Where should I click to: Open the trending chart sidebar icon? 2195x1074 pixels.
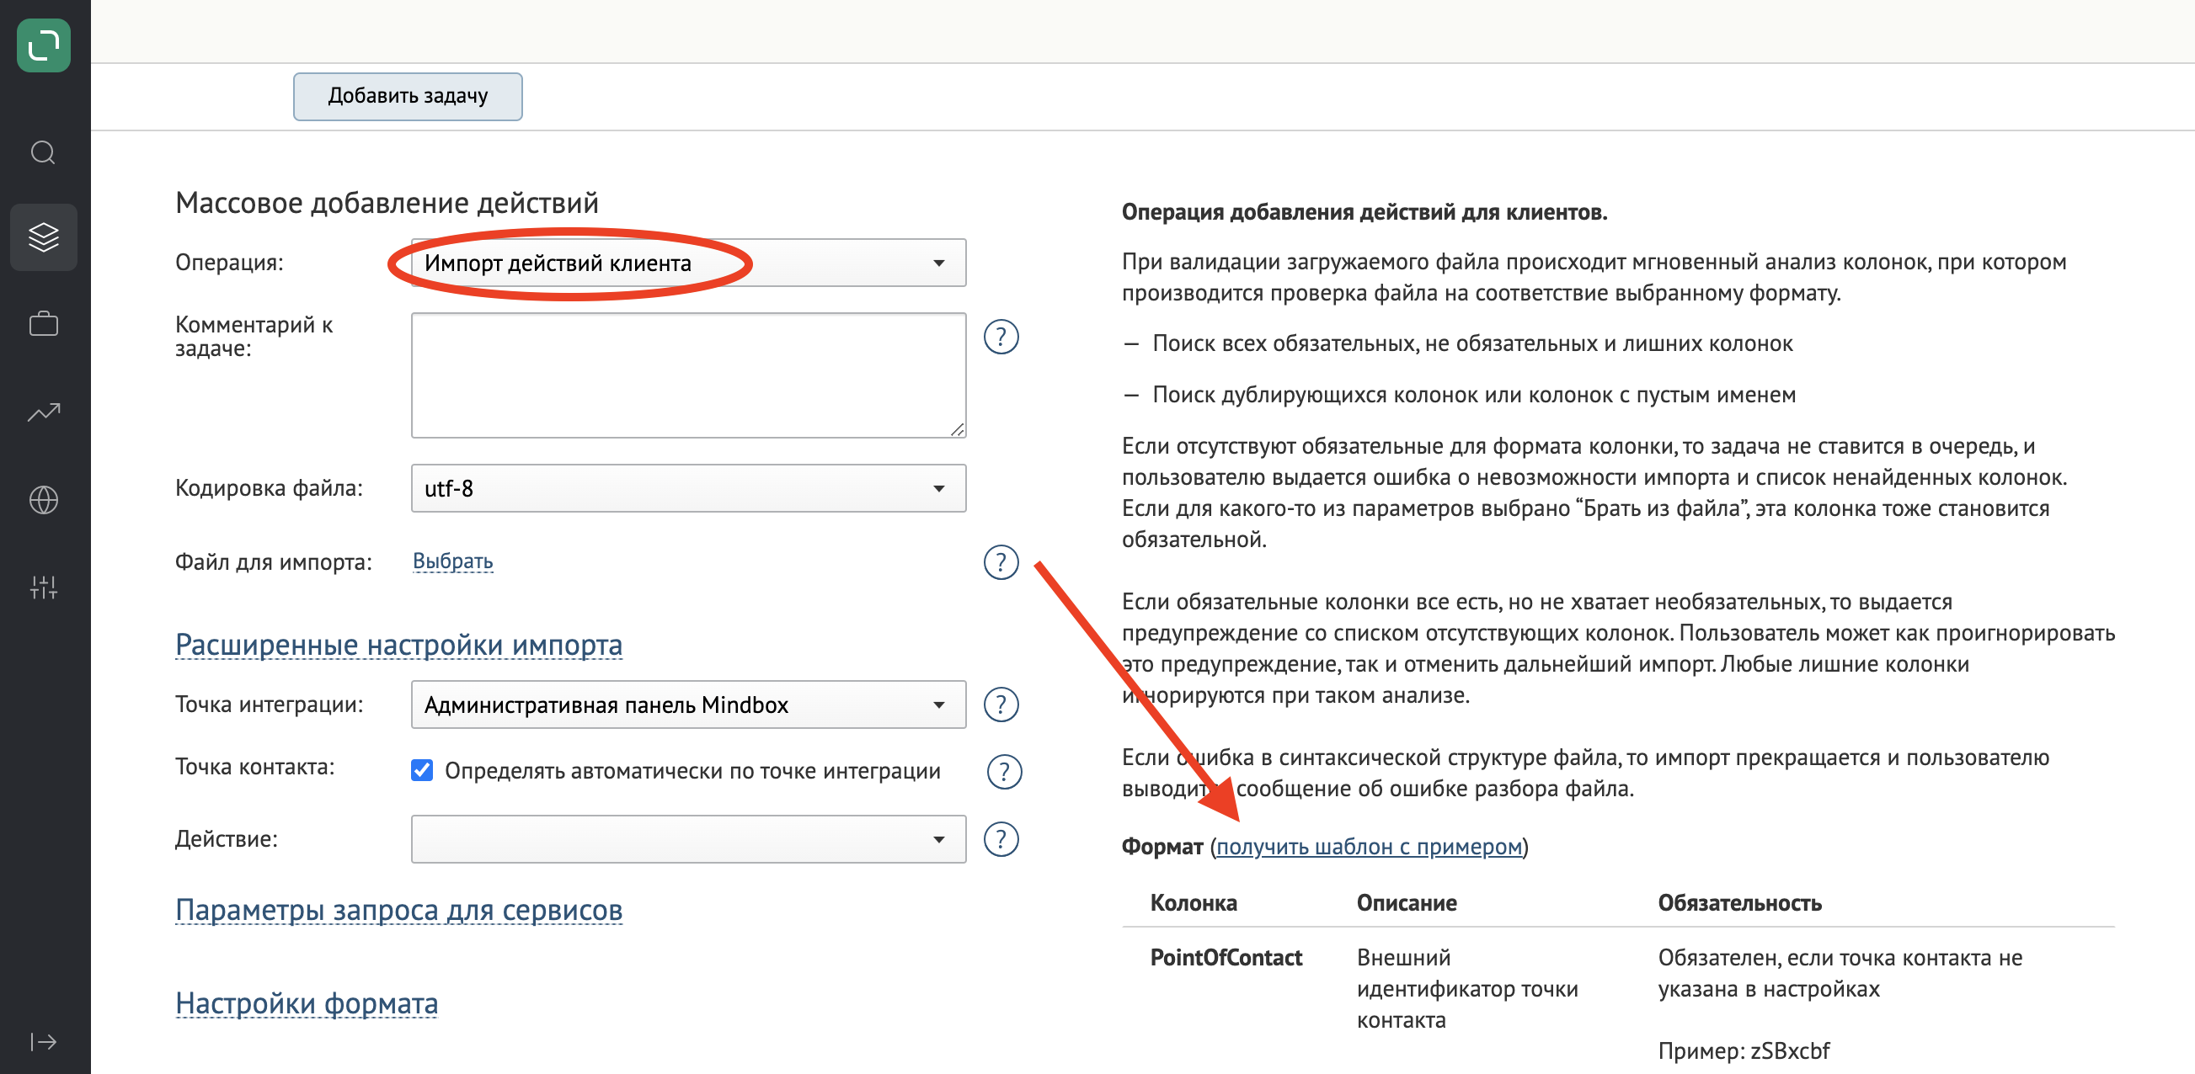(x=44, y=412)
